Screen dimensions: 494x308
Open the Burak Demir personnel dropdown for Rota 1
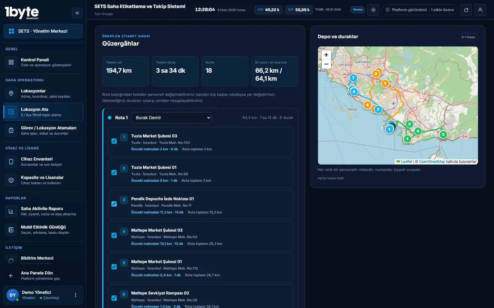171,118
